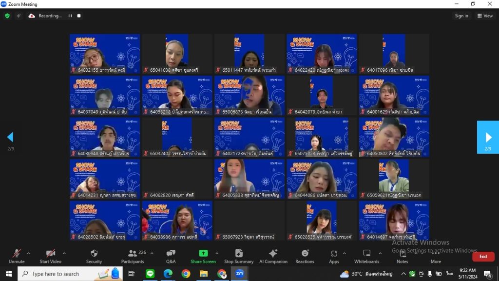Expand the arrow next to Apps
The width and height of the screenshot is (499, 281).
click(x=345, y=253)
